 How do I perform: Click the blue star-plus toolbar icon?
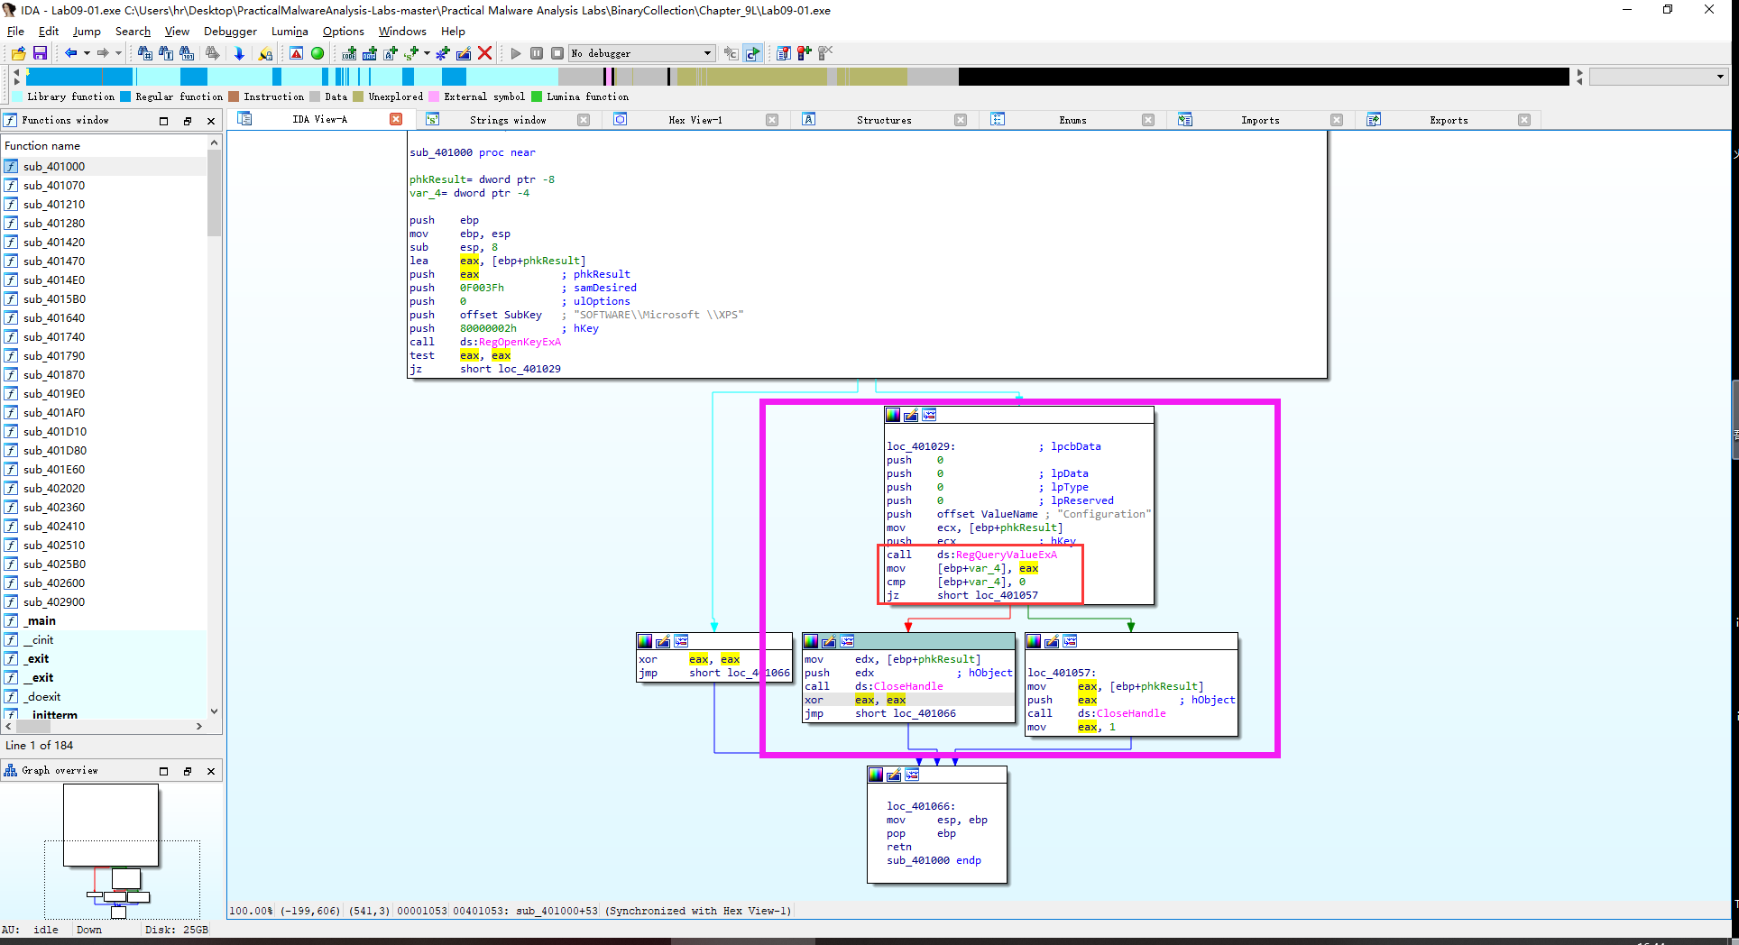443,53
